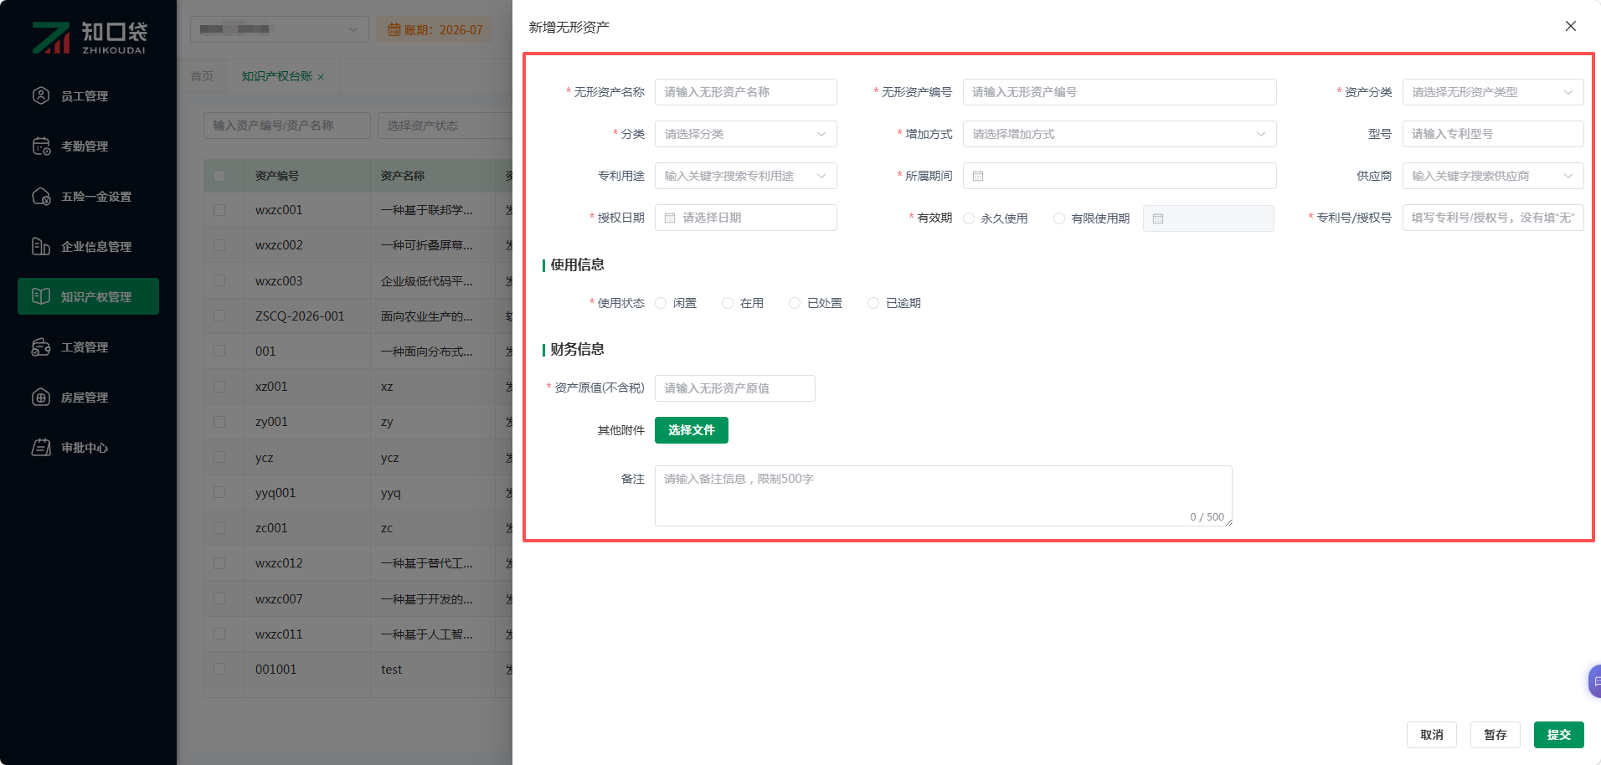Click the 房屋管理 icon
The image size is (1601, 765).
tap(41, 397)
